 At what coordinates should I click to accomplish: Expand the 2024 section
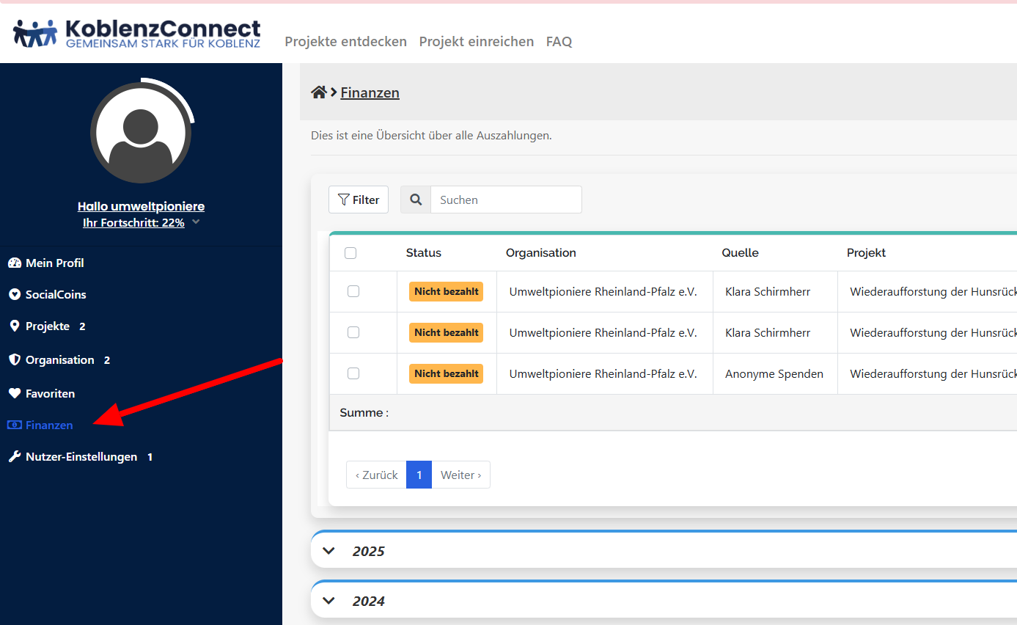point(329,601)
